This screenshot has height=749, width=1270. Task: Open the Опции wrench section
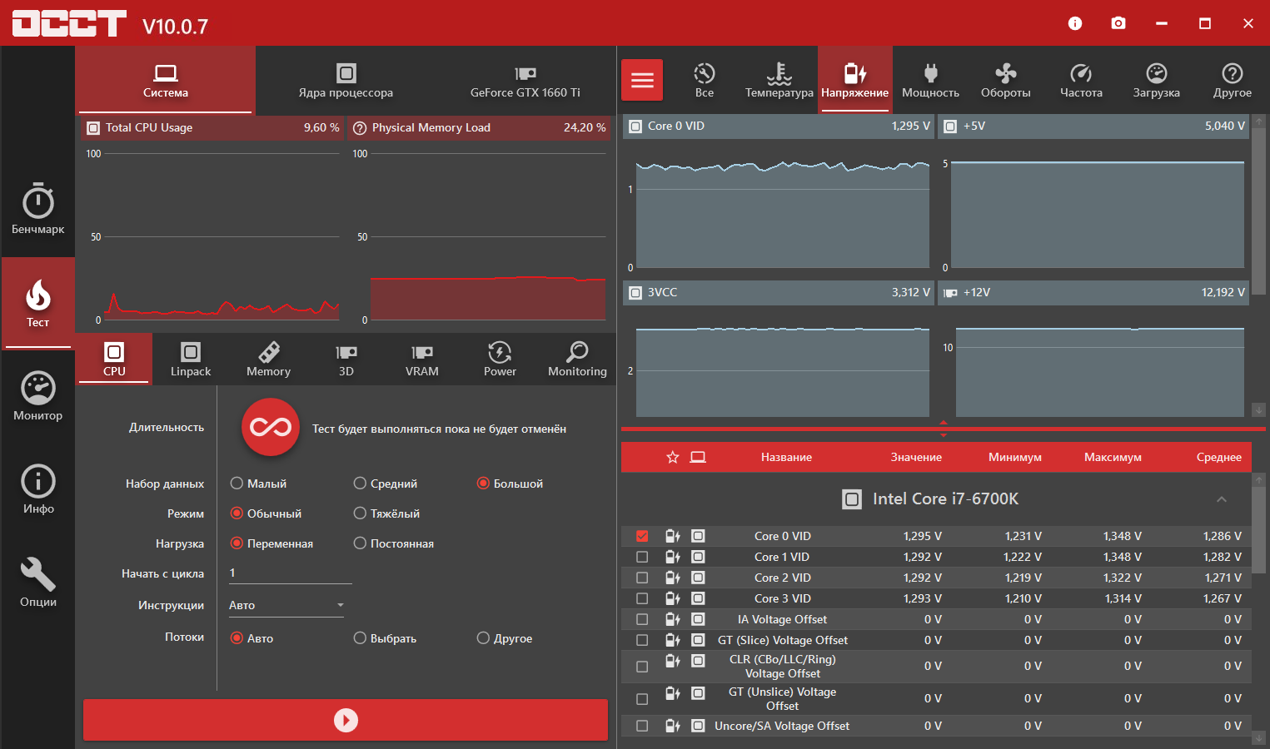tap(37, 583)
